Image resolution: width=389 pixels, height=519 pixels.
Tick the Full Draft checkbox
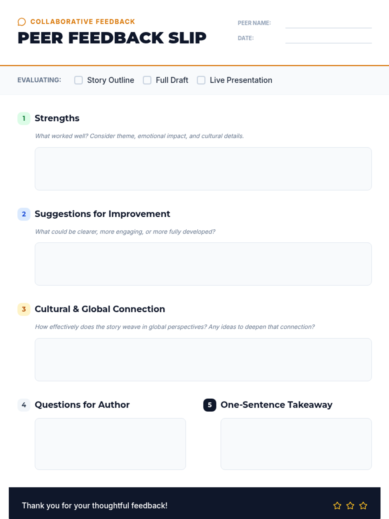[x=147, y=80]
